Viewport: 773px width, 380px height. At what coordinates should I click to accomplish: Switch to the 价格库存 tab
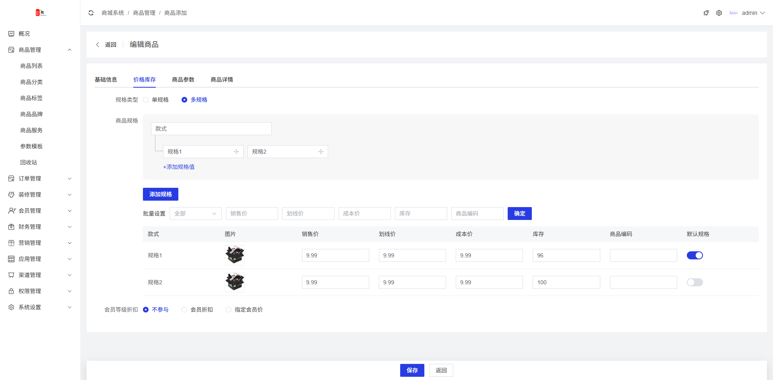coord(145,80)
